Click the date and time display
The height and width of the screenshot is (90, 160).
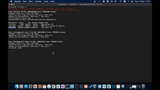142,1
